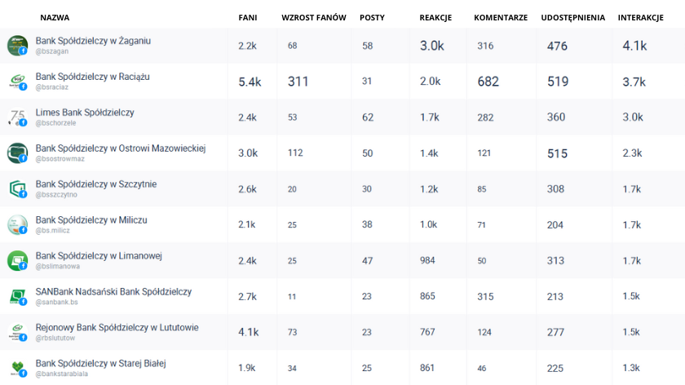This screenshot has width=685, height=385.
Task: Click the @bsraciaz handle
Action: (x=52, y=87)
